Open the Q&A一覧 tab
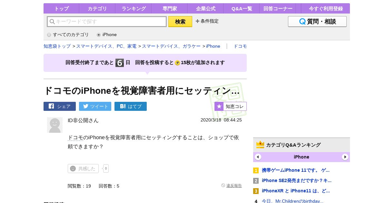Screen dimensions: 387x203 coord(242,8)
